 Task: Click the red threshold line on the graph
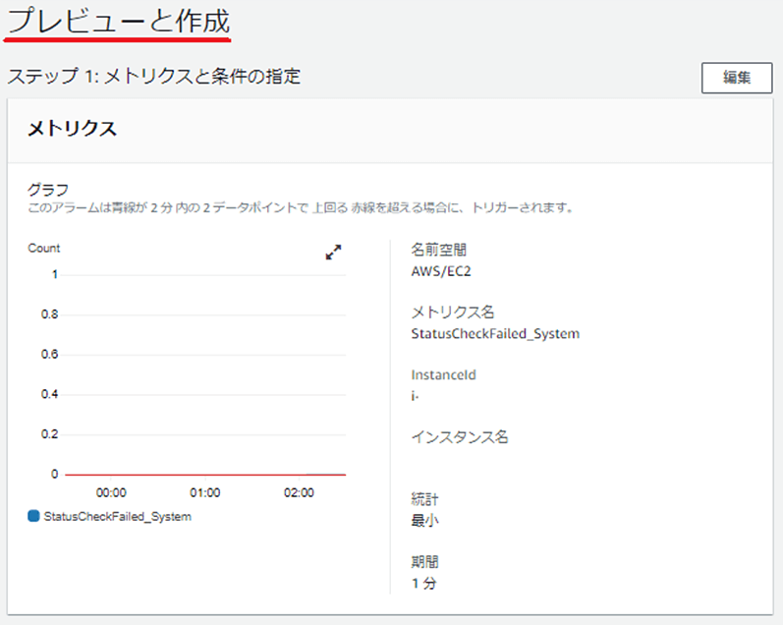(x=205, y=475)
